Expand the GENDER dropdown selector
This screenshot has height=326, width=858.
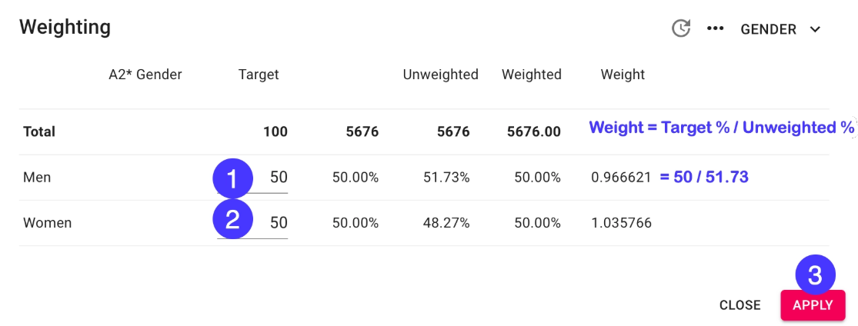780,29
